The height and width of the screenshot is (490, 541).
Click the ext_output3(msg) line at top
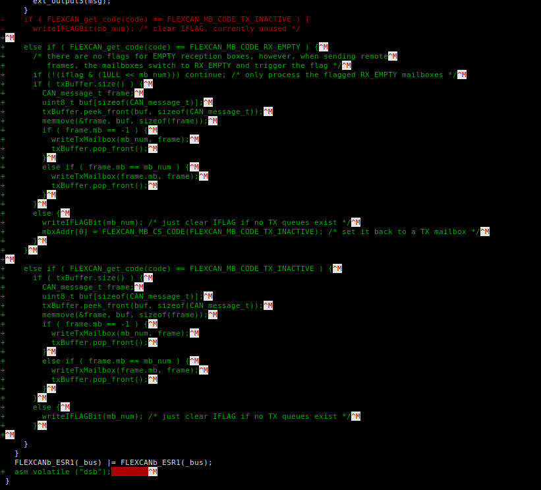click(63, 2)
